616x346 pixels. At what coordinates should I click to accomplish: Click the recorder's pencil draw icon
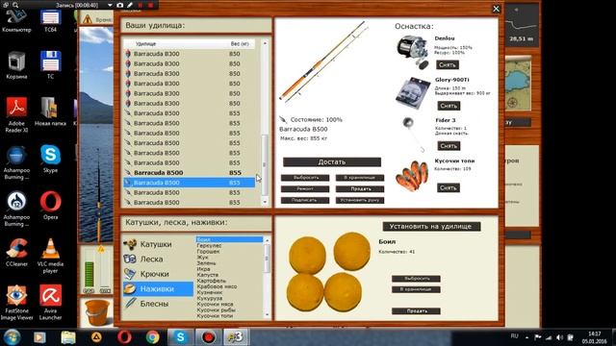pyautogui.click(x=130, y=5)
